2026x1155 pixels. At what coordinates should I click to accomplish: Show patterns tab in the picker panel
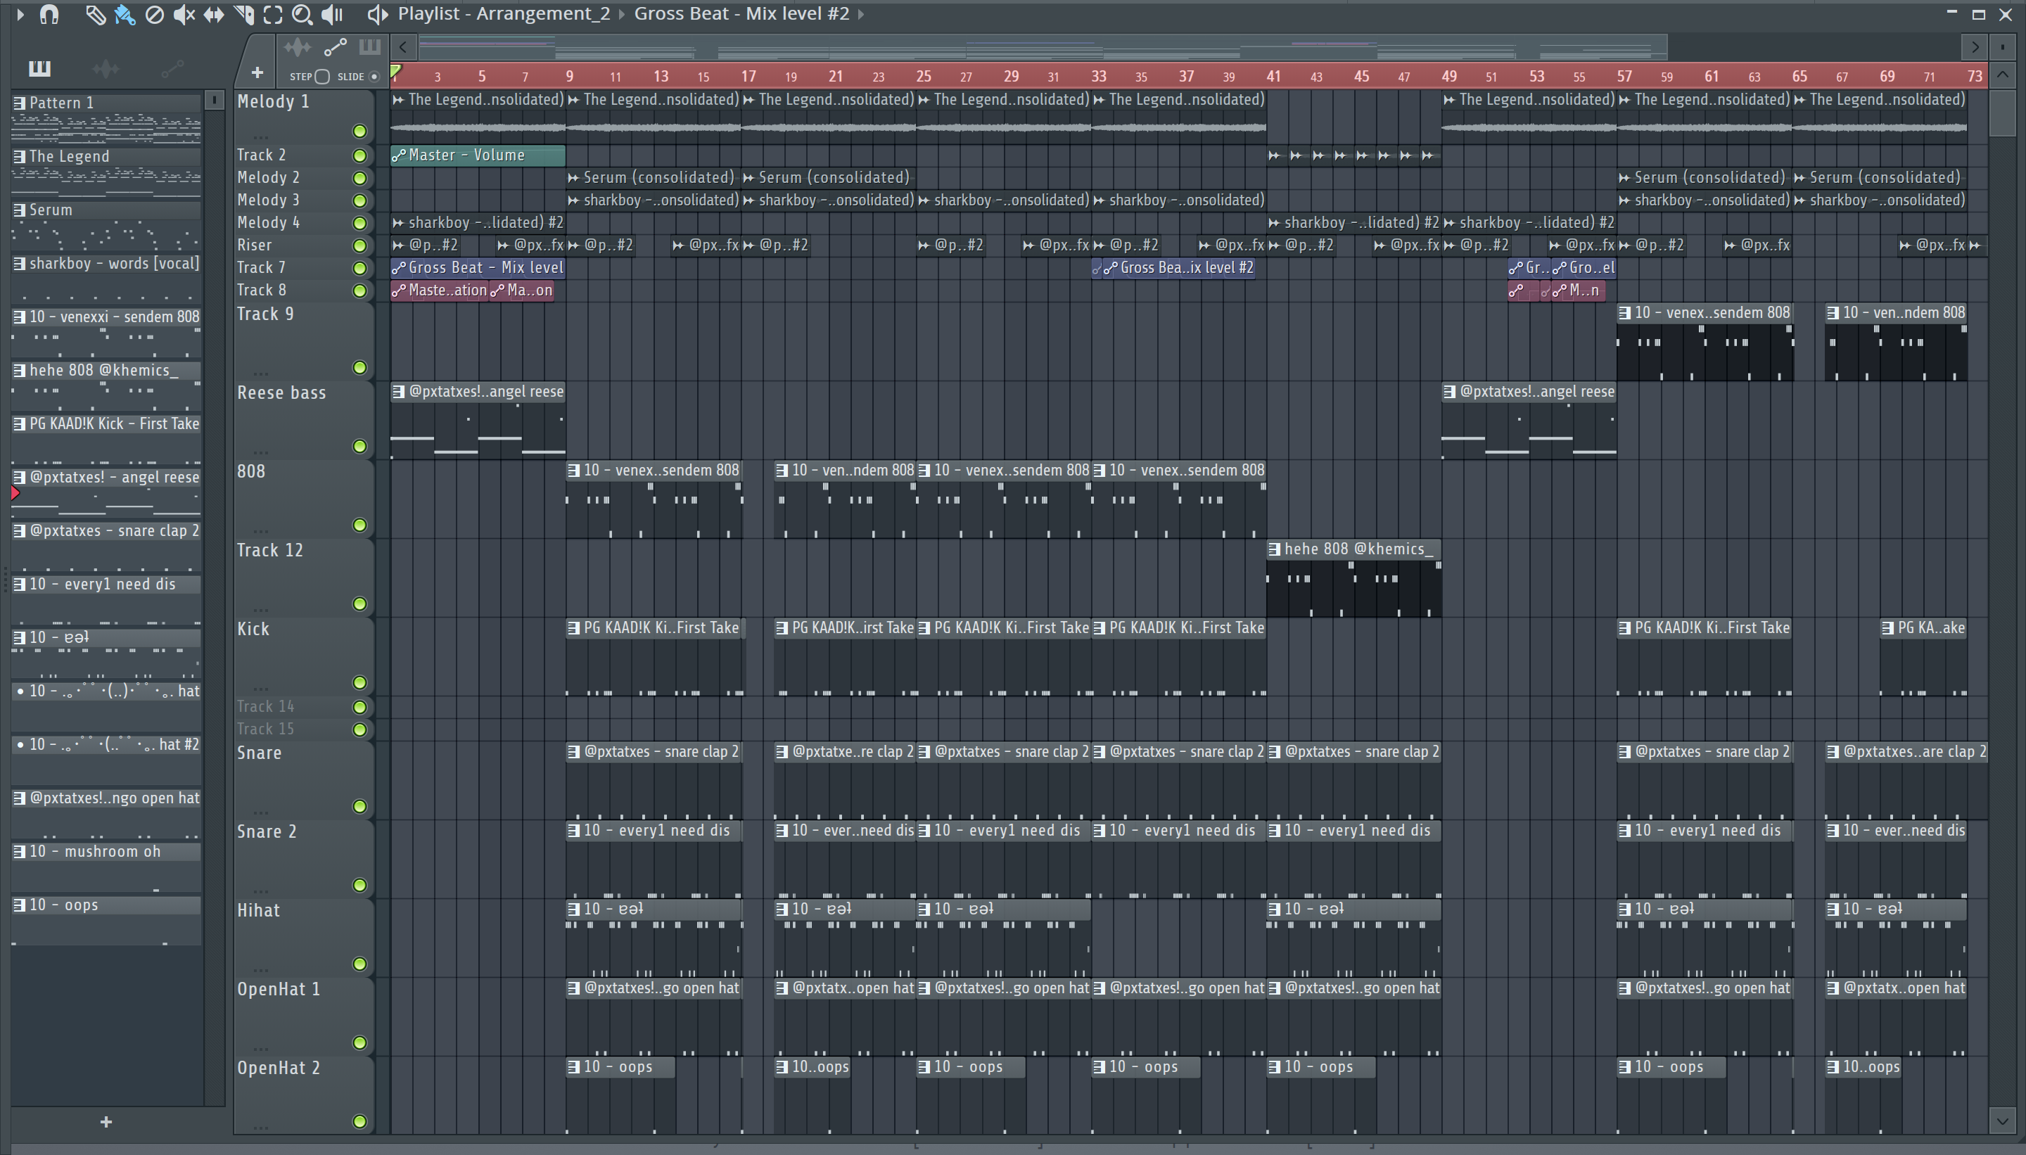pos(39,69)
